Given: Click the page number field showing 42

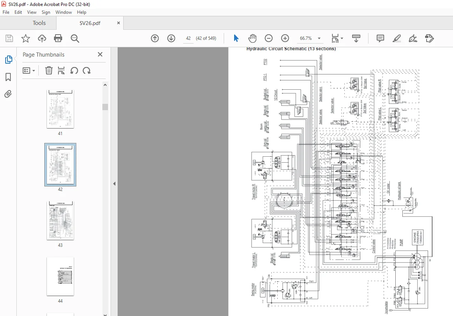Looking at the screenshot, I should tap(188, 38).
